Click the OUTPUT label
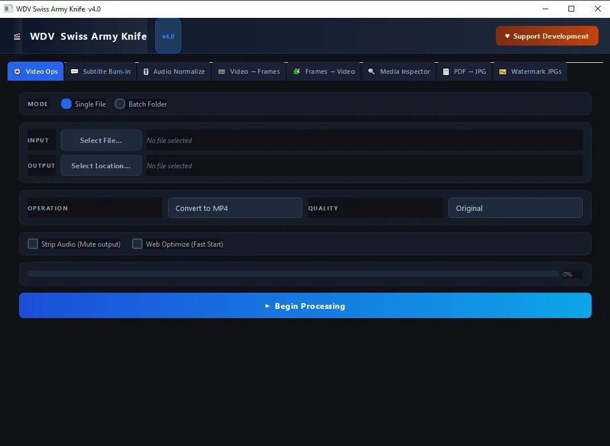Screen dimensions: 610x446 [41, 165]
